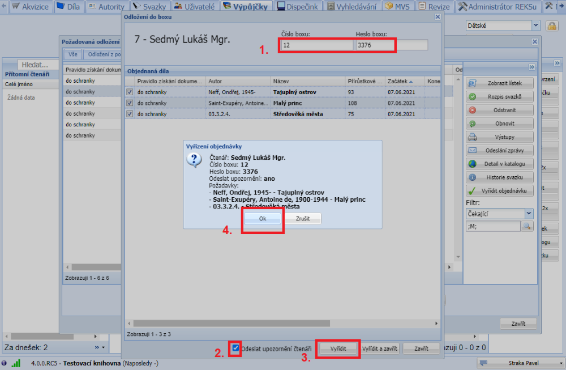Click the green Rozpis svazků icon
566x370 pixels.
coord(473,96)
